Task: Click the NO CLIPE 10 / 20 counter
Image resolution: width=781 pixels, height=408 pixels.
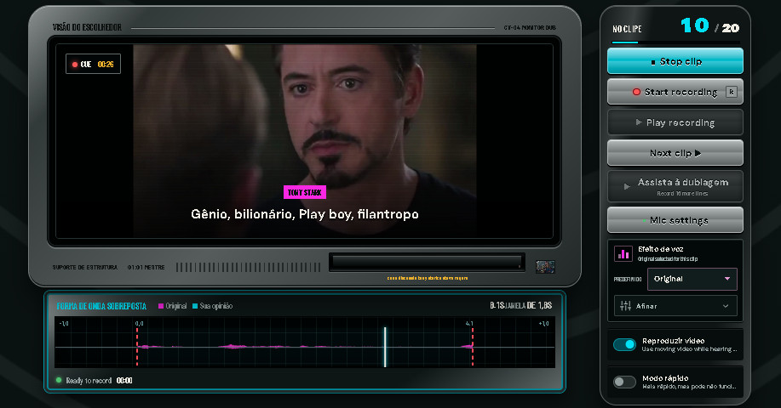Action: pyautogui.click(x=675, y=26)
